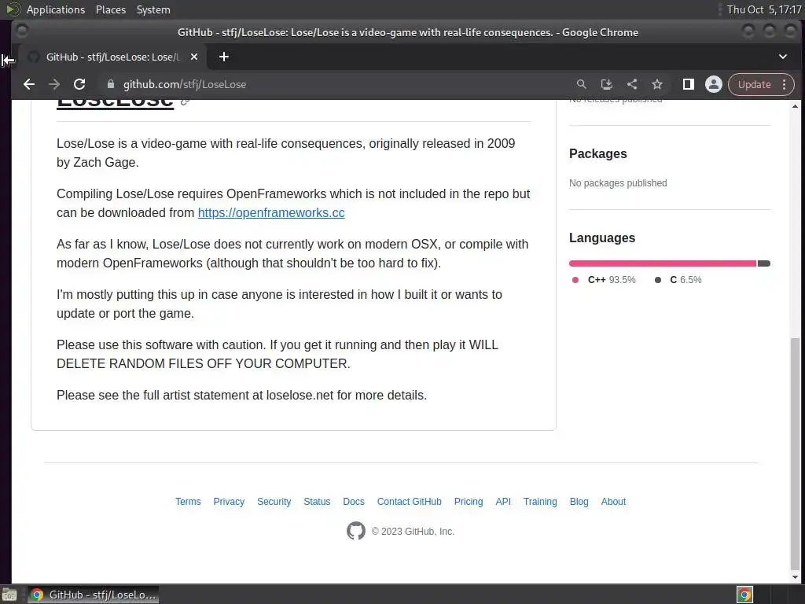View site info via padlock icon
This screenshot has height=604, width=805.
tap(110, 84)
